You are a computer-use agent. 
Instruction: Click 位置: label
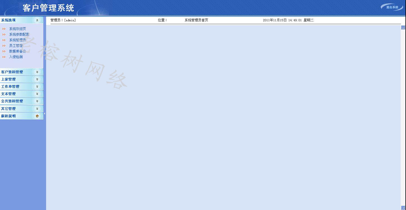pyautogui.click(x=163, y=20)
